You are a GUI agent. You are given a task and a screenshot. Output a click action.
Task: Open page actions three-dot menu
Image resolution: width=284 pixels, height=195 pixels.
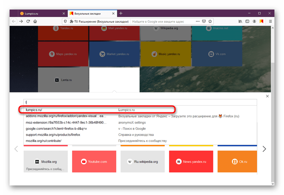coord(198,21)
